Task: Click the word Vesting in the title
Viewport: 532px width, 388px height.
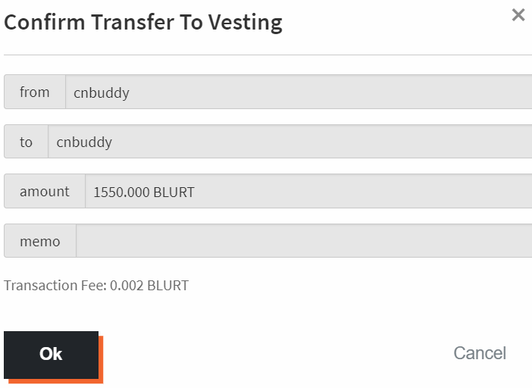Action: click(244, 22)
